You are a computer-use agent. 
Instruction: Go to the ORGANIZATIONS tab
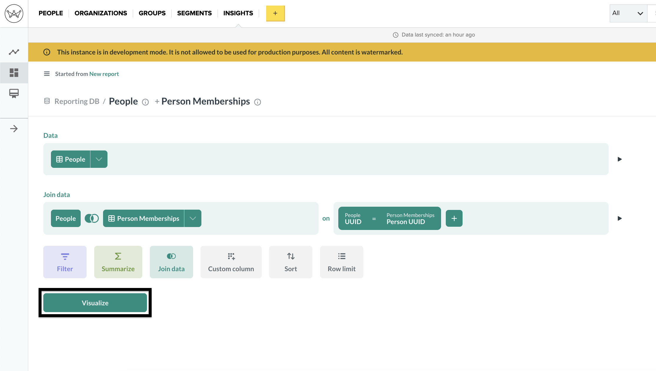[x=101, y=13]
